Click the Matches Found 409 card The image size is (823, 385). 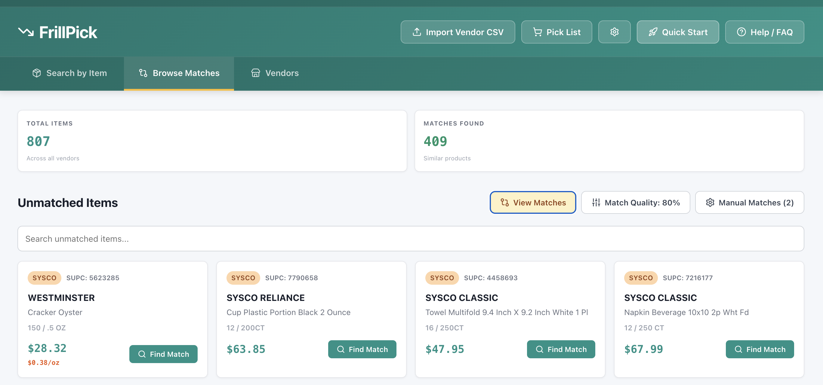point(609,141)
